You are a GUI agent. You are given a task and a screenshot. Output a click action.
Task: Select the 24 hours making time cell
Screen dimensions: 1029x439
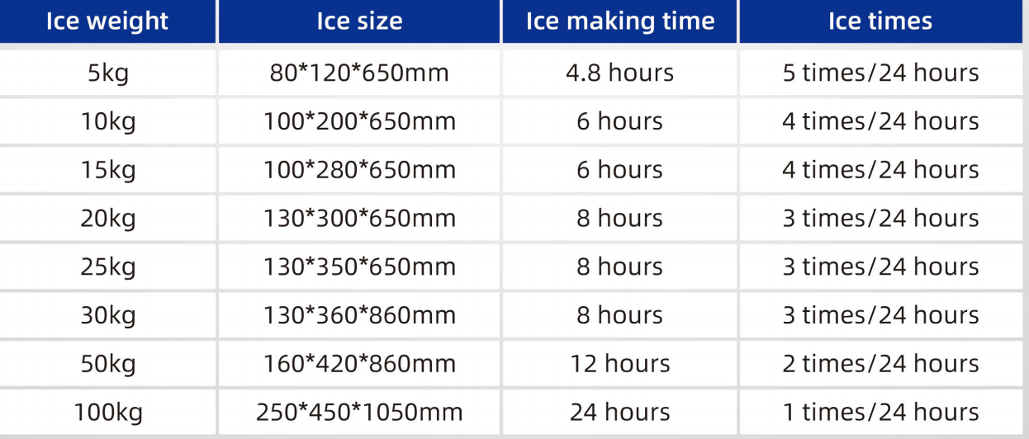[619, 412]
